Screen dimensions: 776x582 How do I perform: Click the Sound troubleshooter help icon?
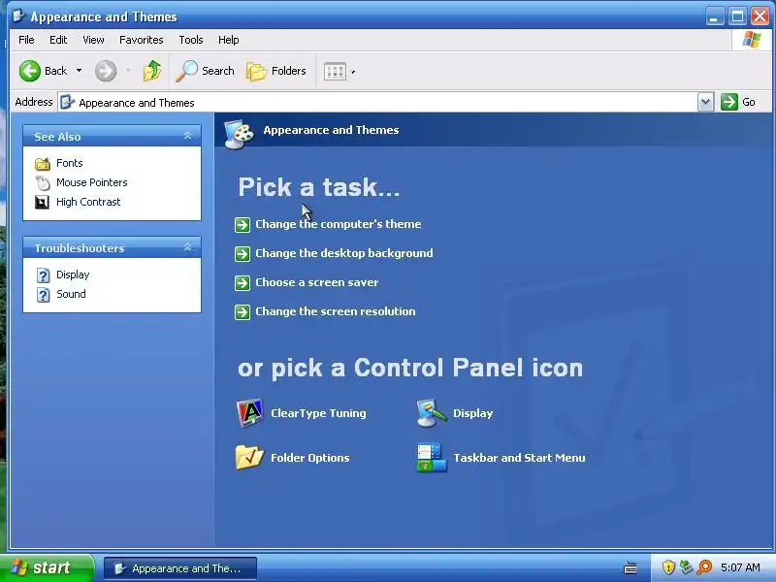pyautogui.click(x=43, y=295)
